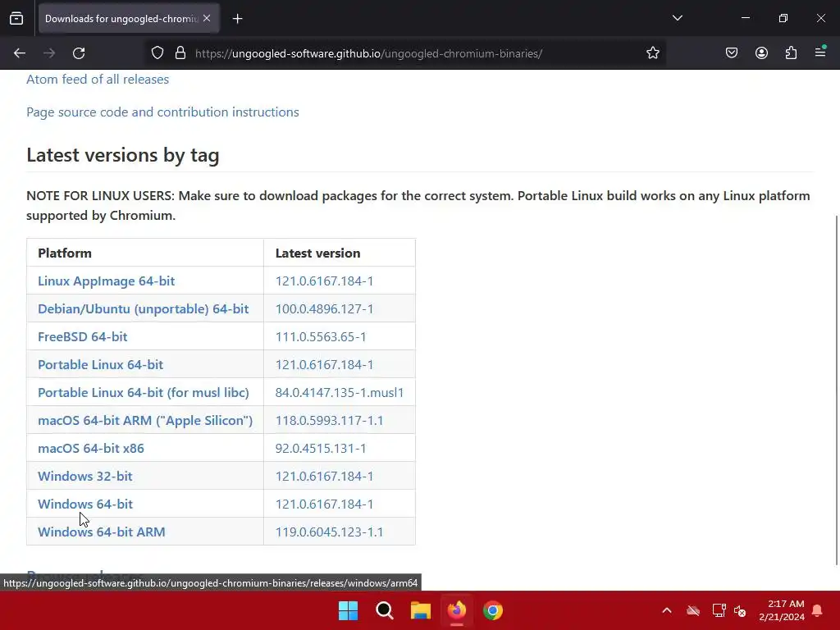Open the OneDrive cloud tray icon
The image size is (840, 630).
(693, 610)
